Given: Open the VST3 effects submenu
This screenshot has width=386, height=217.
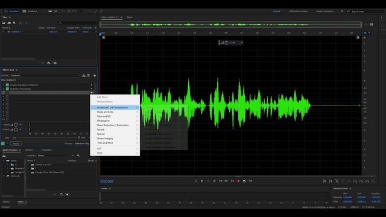Looking at the screenshot, I should tap(115, 153).
